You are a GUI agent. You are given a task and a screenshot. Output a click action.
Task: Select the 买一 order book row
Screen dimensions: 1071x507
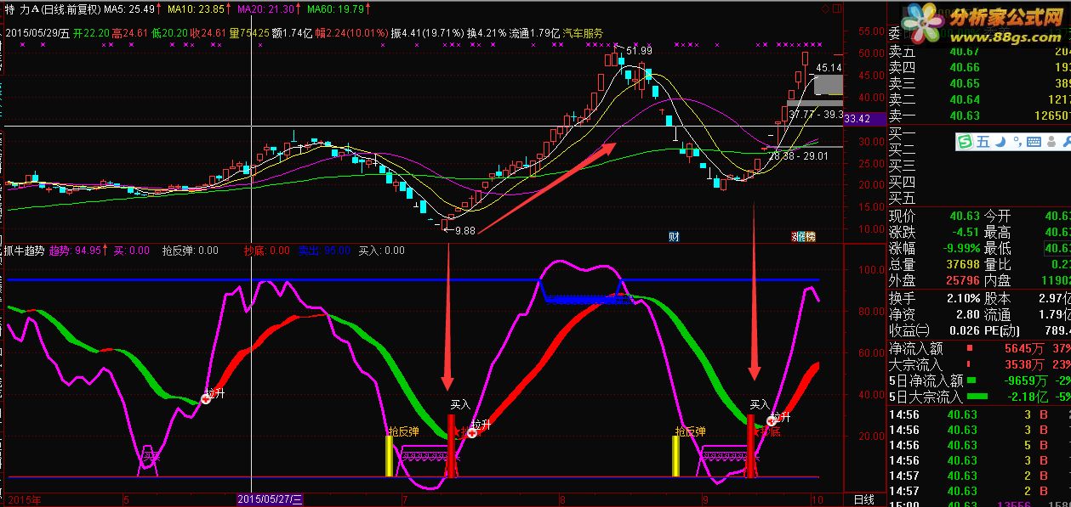(x=979, y=133)
